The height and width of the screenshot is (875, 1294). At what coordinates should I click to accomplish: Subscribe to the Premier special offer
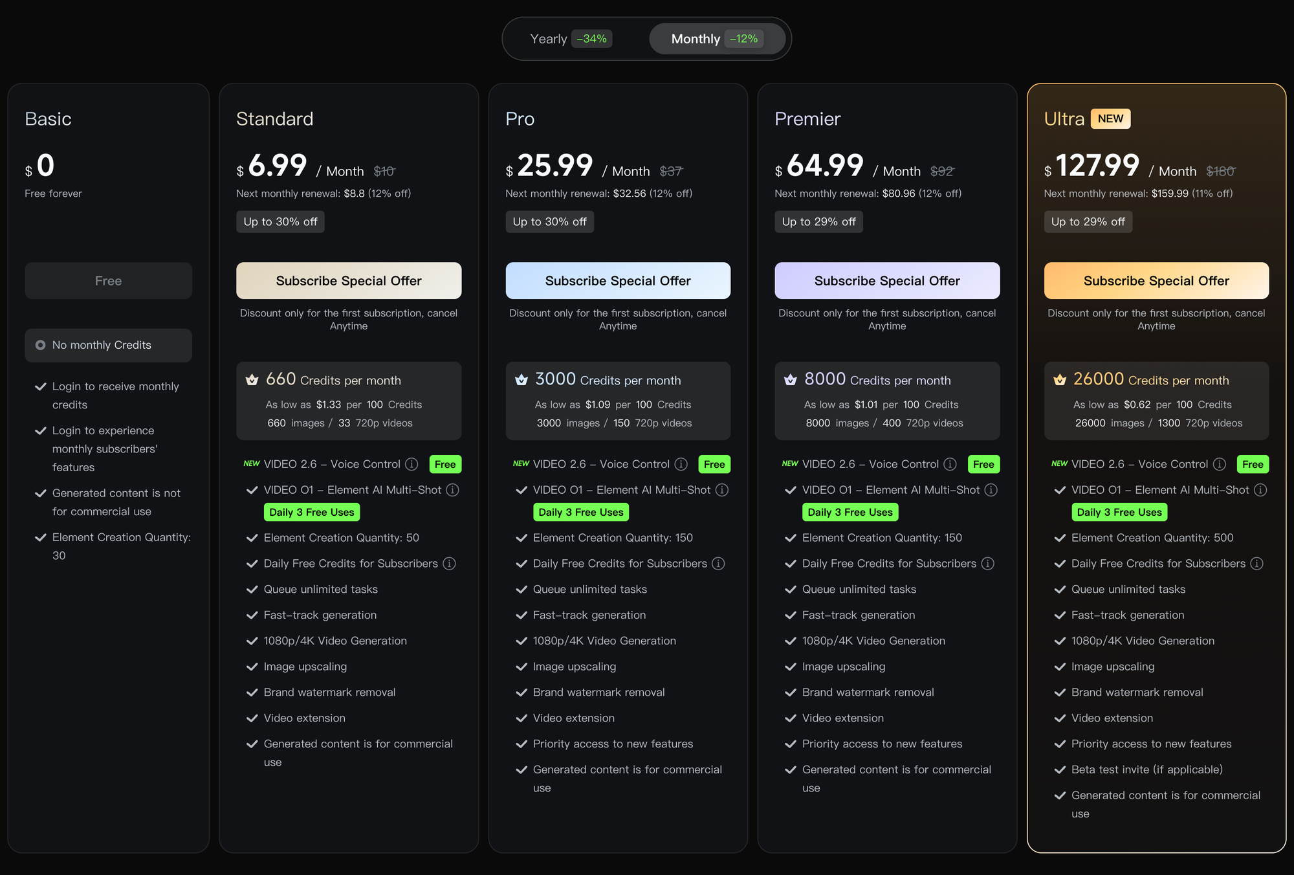point(887,281)
